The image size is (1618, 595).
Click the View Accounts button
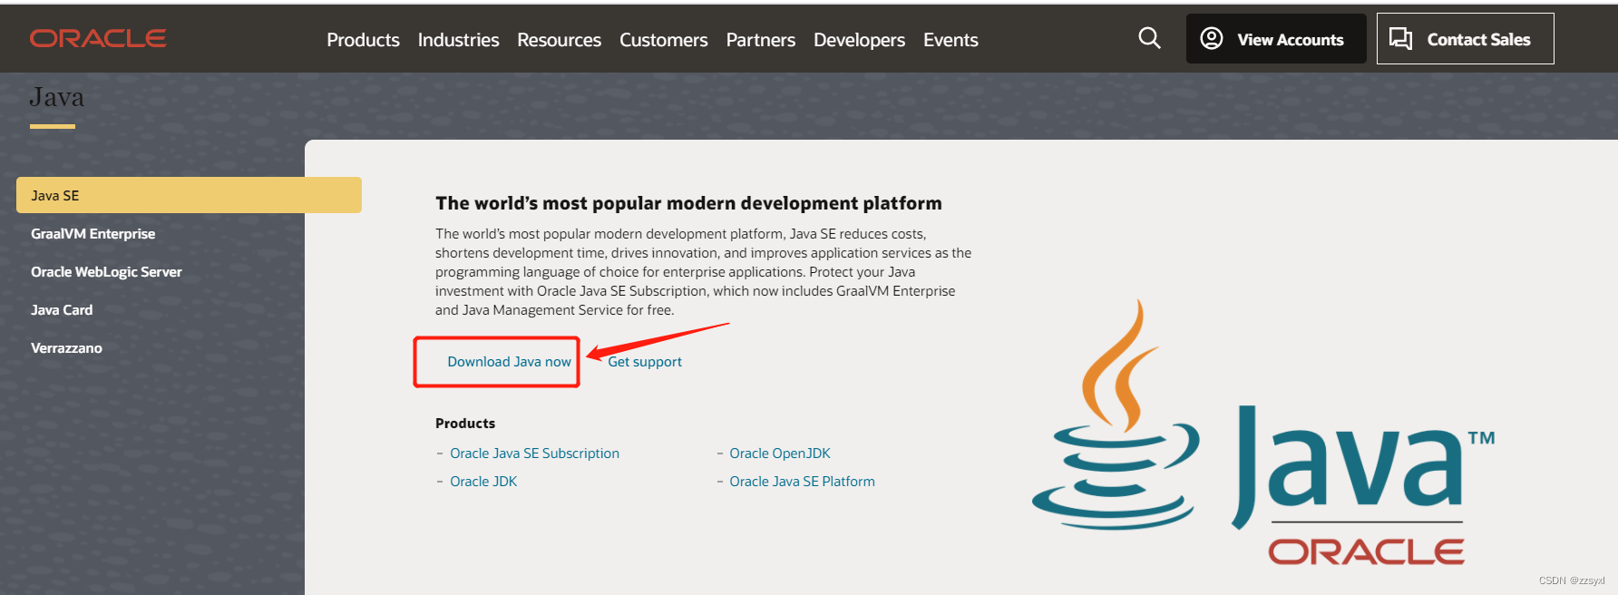point(1275,39)
